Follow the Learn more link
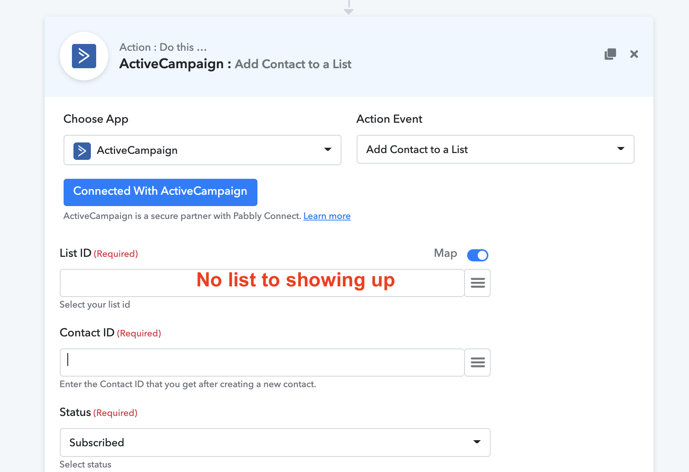689x472 pixels. tap(327, 216)
